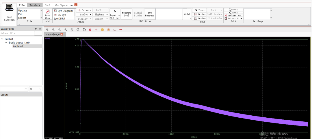Open the Configuration ribbon tab
Screen dimensions: 312x139
[64, 5]
